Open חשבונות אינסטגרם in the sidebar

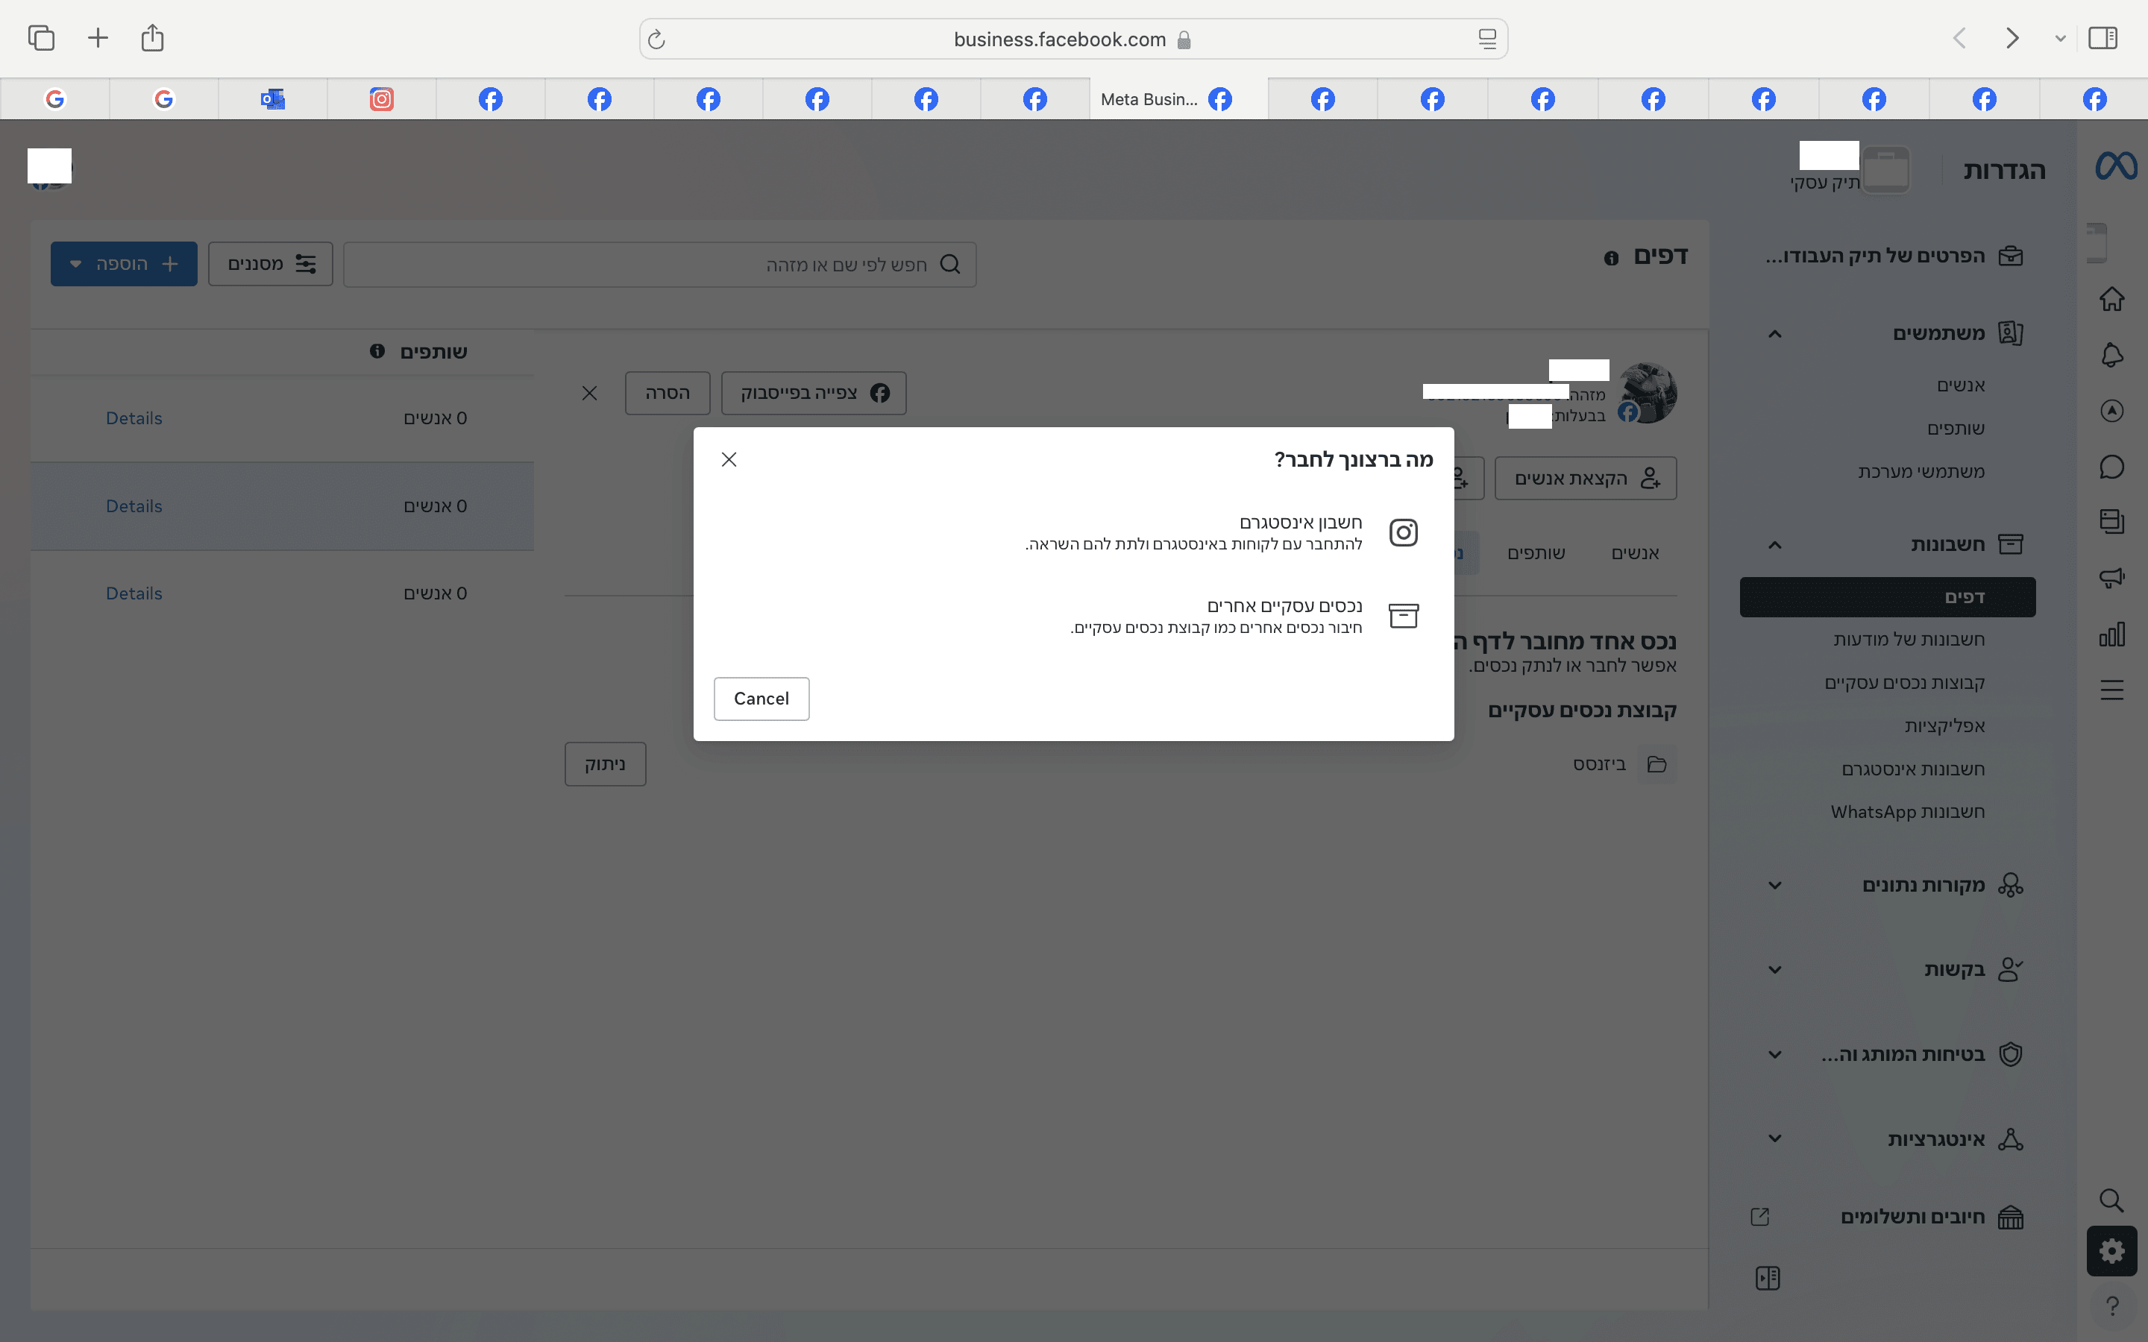point(1913,769)
